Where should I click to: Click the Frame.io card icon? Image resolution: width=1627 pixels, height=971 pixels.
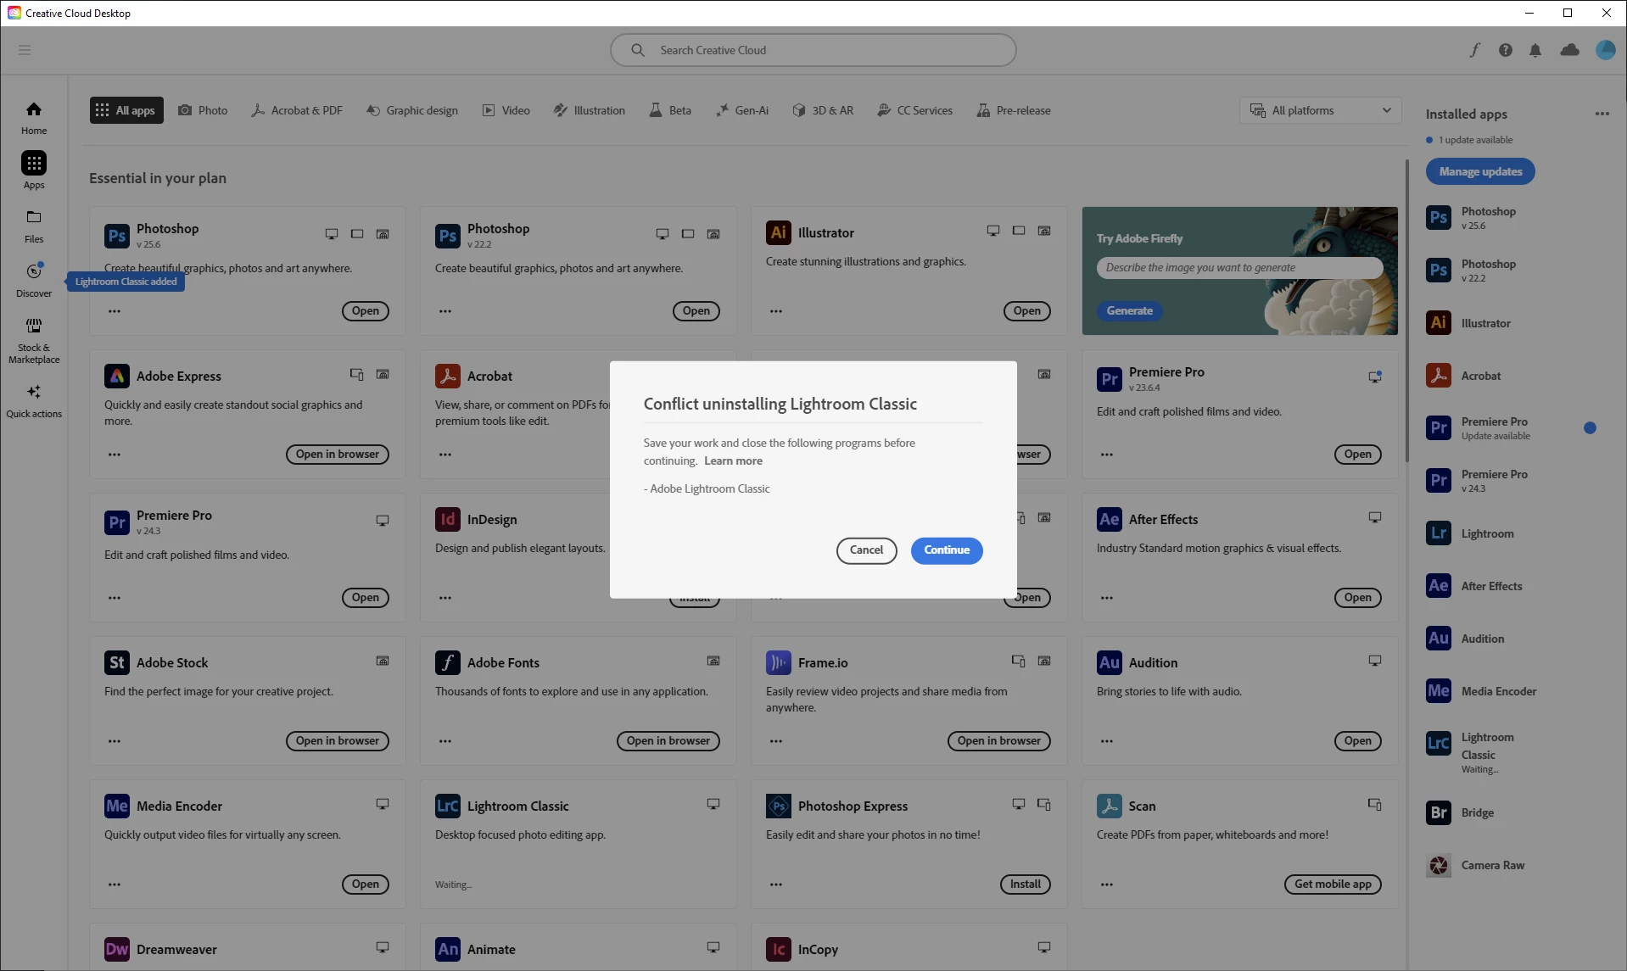(x=779, y=662)
